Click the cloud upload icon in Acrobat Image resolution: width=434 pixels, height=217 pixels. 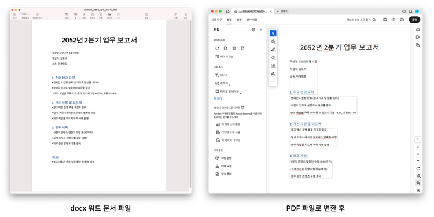click(393, 20)
